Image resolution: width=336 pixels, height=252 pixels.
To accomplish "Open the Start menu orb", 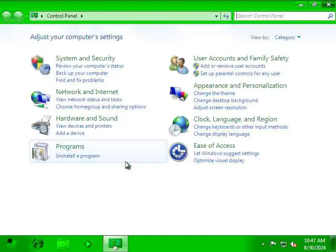I will click(x=10, y=244).
